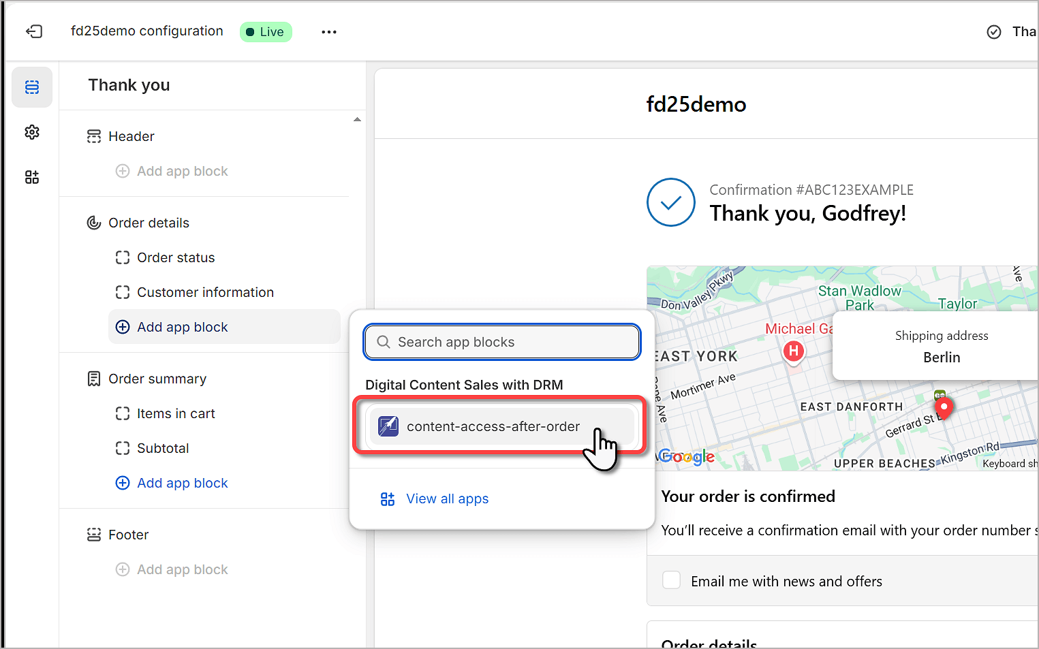Select the Customer information block
This screenshot has width=1039, height=649.
[x=205, y=292]
